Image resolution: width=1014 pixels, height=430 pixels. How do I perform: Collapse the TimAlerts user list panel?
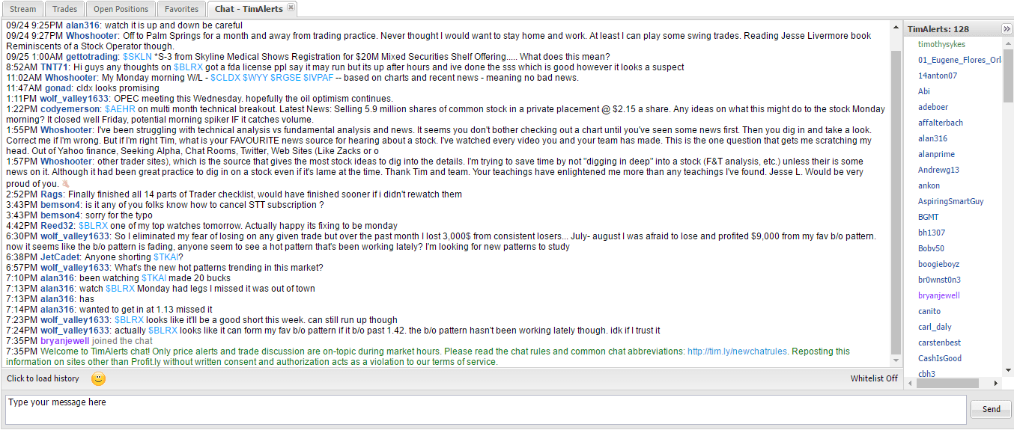click(x=1007, y=29)
